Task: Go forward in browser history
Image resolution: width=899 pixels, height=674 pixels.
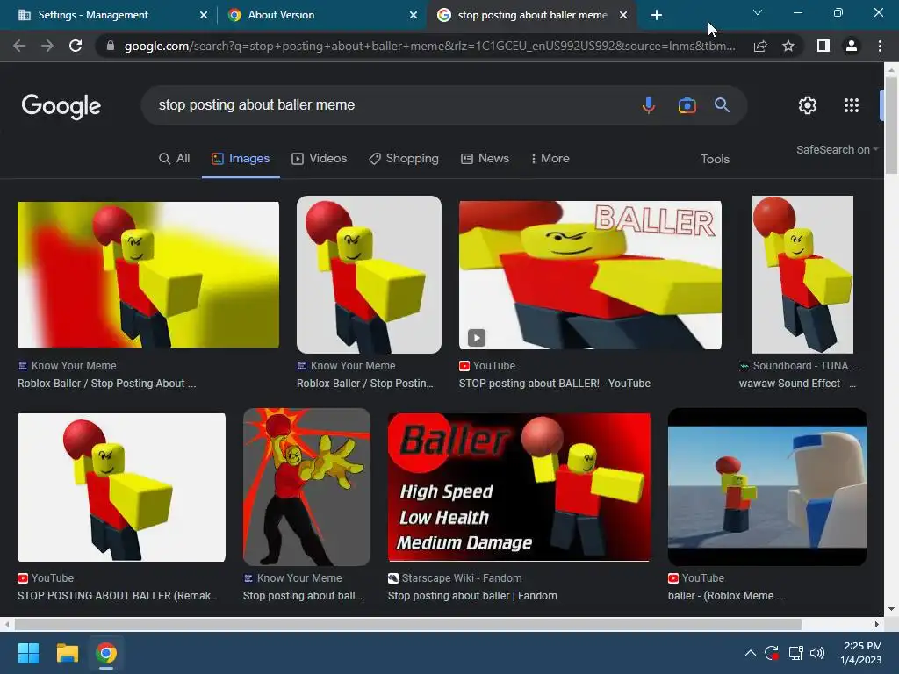Action: click(47, 46)
